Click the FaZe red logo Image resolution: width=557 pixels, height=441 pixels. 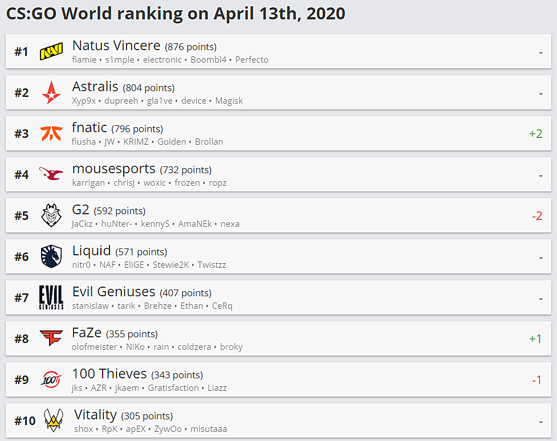click(51, 338)
